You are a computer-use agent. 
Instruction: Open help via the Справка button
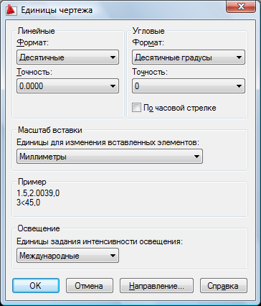click(223, 285)
